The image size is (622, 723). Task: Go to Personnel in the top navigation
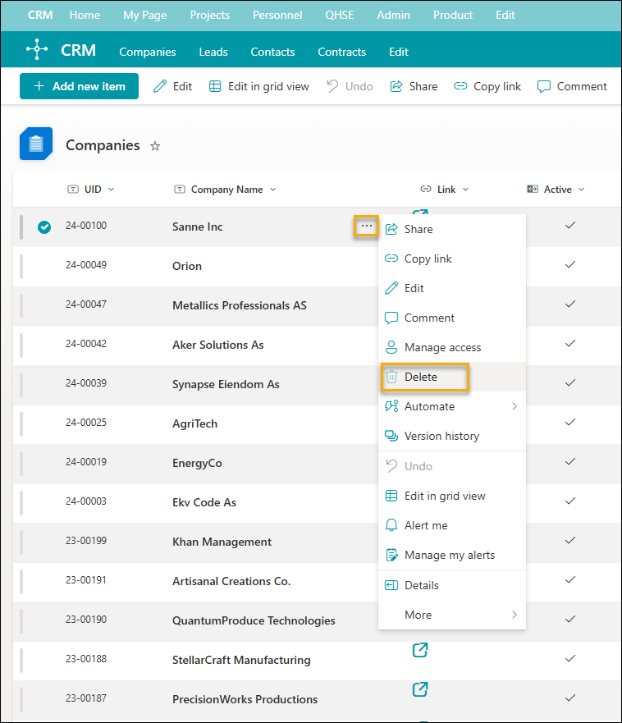pos(277,16)
